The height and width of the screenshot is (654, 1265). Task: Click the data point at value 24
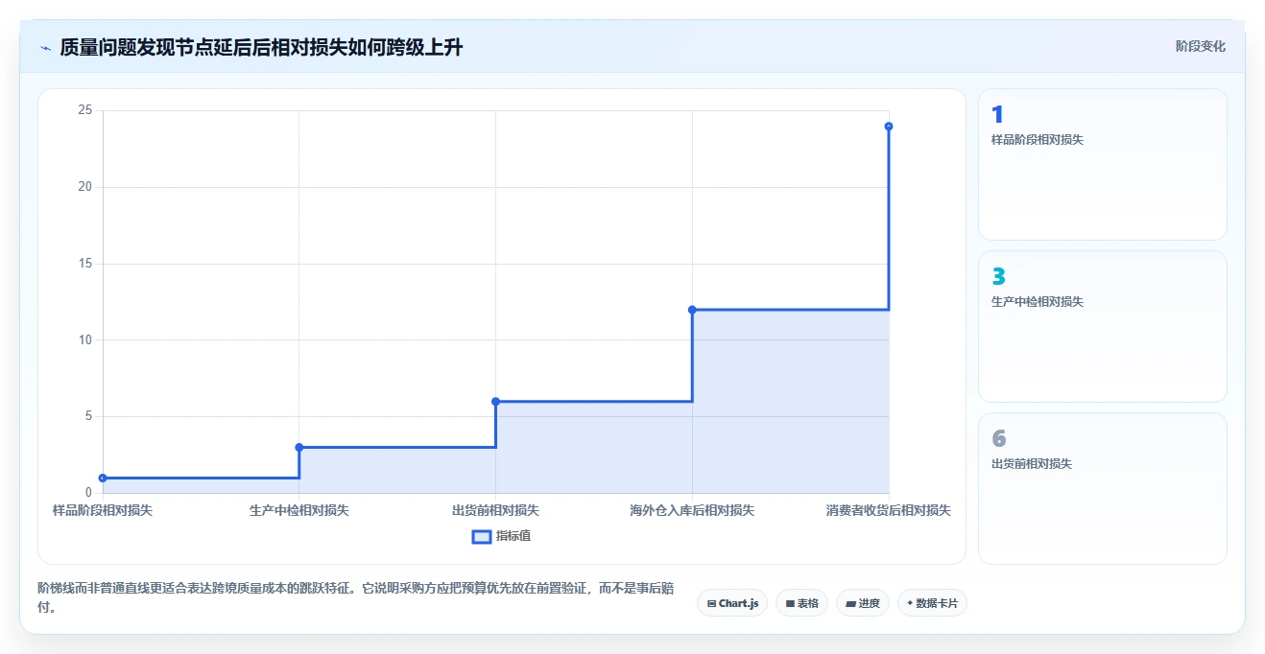tap(889, 127)
